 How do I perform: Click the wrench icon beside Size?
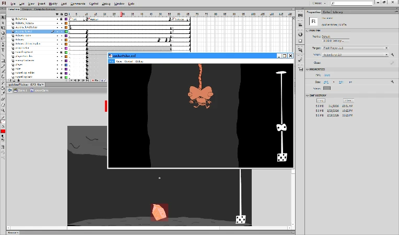coord(392,81)
